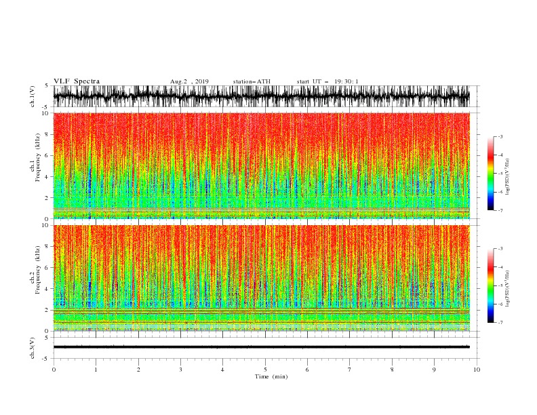Click the time axis tick label "5"
537x415 pixels.
coord(265,370)
